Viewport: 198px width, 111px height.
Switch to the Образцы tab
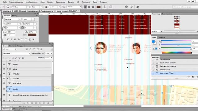(x=161, y=37)
